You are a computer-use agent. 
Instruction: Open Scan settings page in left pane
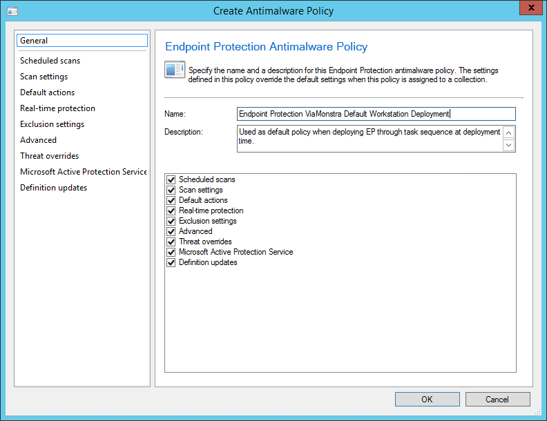click(x=44, y=77)
